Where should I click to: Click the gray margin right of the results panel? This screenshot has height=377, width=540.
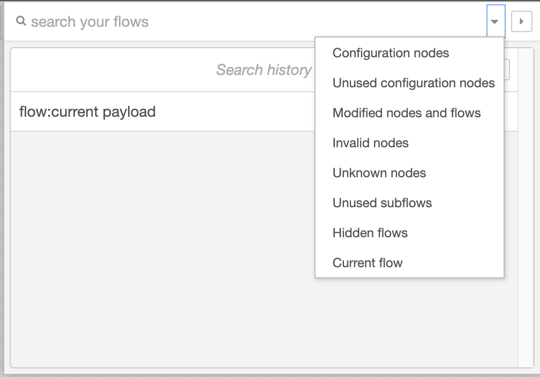(x=537, y=207)
